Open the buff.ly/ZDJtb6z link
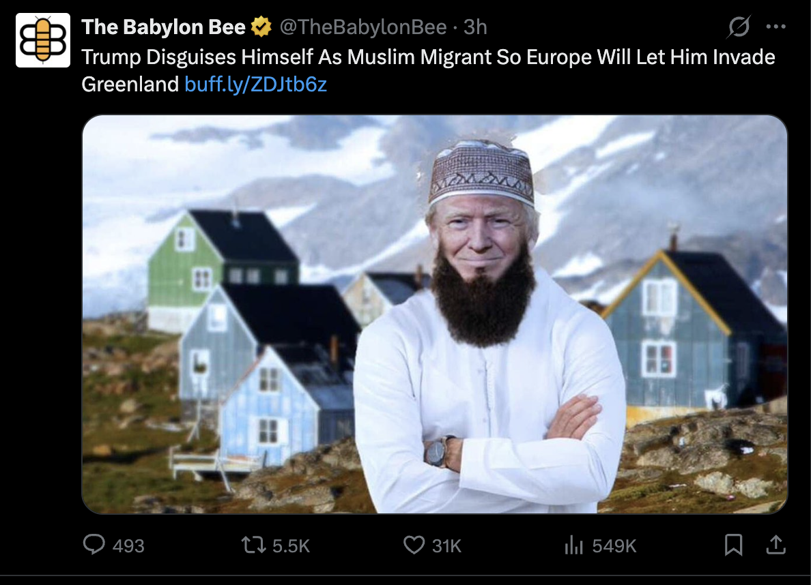Screen dimensions: 811x585 coord(255,85)
